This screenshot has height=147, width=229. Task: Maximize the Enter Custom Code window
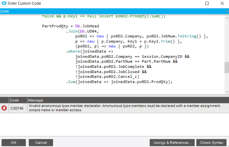(207, 3)
